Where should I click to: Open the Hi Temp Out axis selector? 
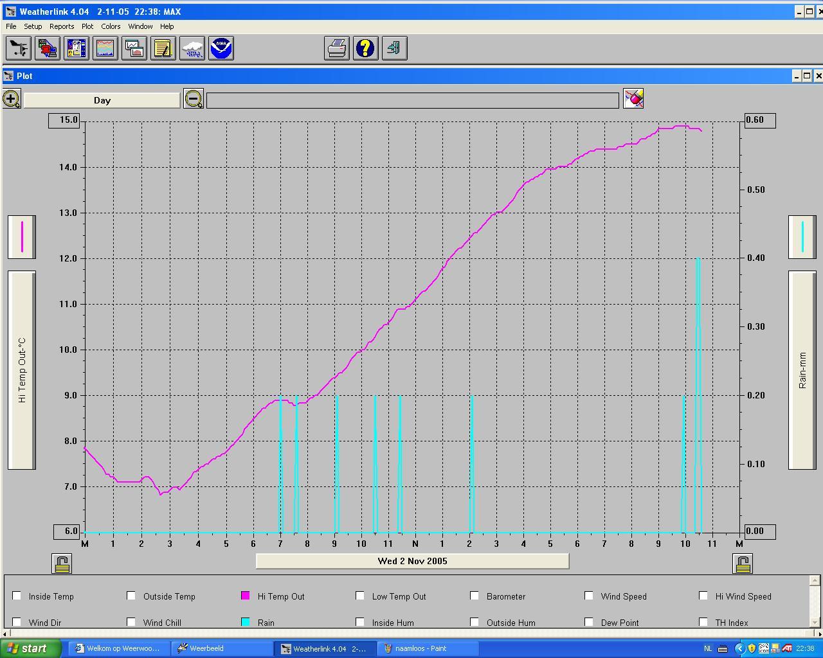22,370
